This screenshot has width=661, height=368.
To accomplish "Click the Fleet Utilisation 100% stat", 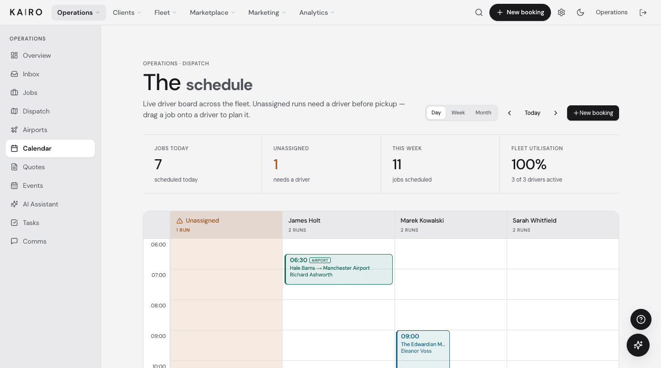I will point(559,164).
